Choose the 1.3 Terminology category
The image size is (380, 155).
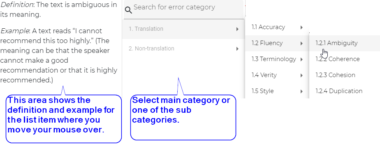coord(277,59)
